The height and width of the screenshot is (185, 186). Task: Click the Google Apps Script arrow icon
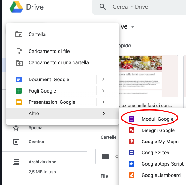coord(132,164)
